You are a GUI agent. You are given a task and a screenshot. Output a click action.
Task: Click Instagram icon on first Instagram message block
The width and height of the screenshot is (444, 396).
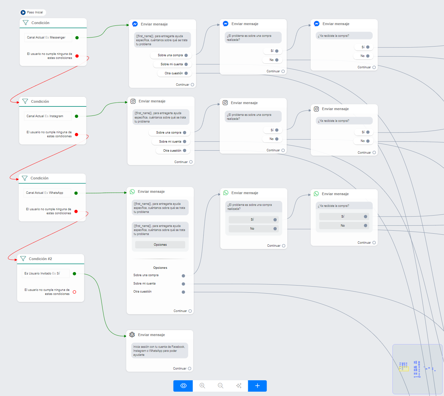click(x=133, y=101)
